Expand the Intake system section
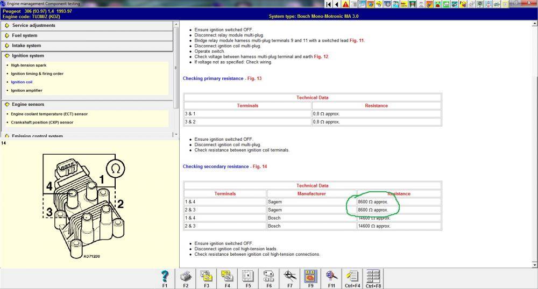This screenshot has width=538, height=289. tap(26, 46)
